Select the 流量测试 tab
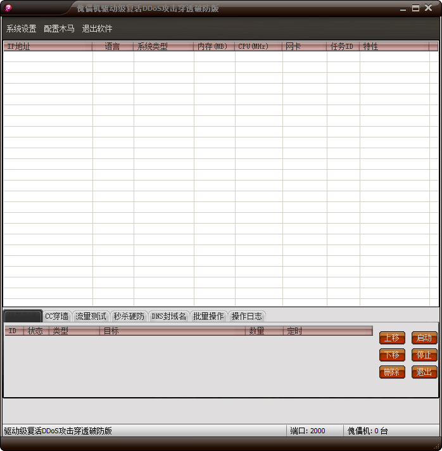Screen dimensions: 442x451 [91, 316]
